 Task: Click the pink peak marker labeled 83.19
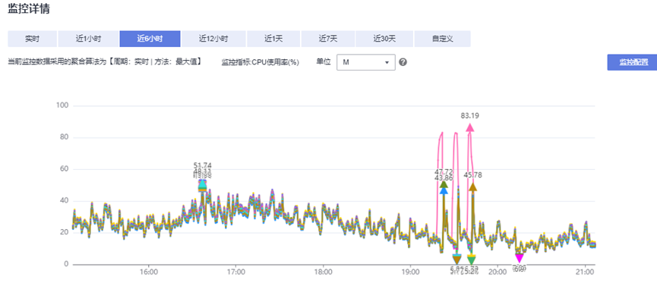pyautogui.click(x=470, y=127)
